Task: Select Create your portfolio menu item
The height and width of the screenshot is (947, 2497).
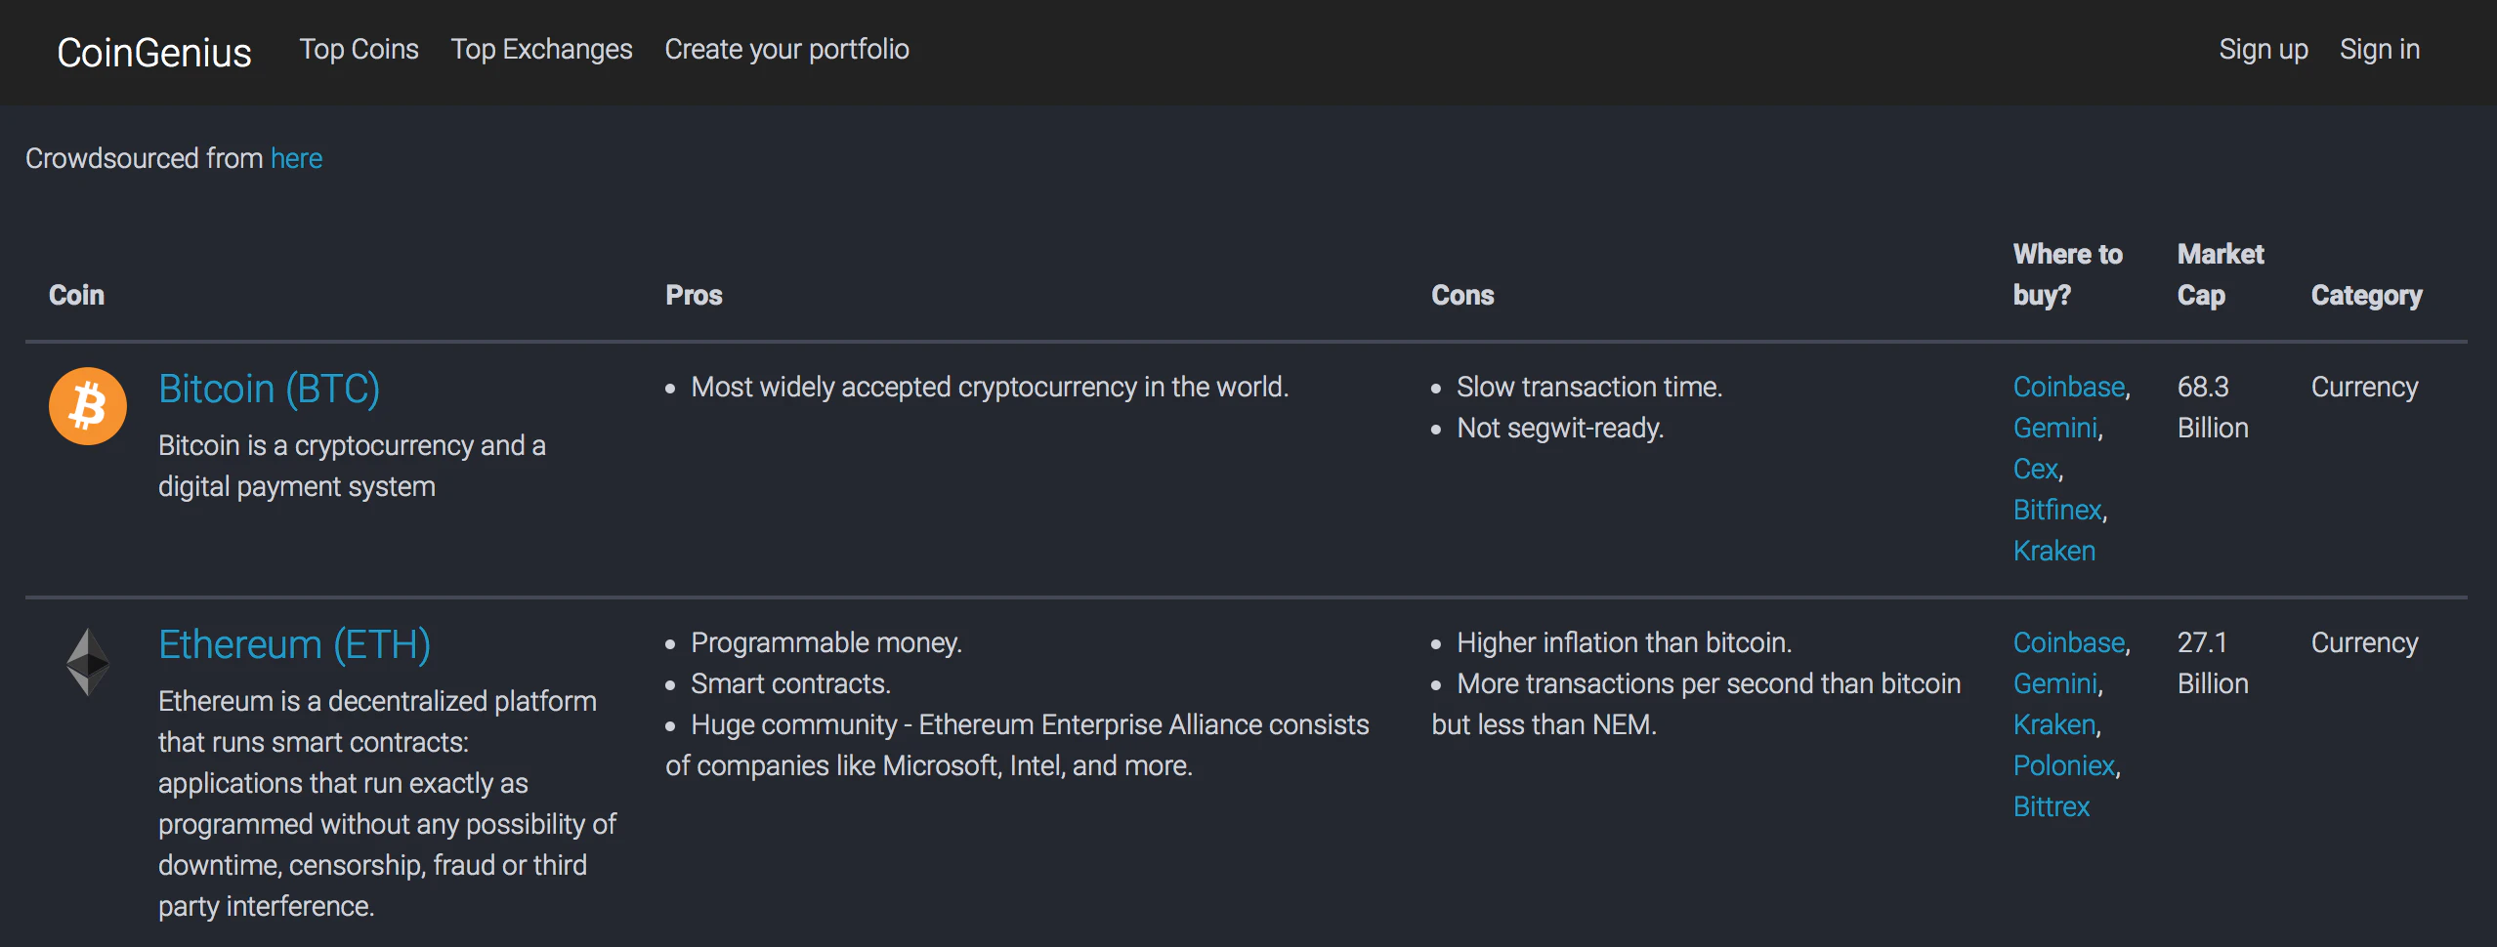Action: click(x=786, y=49)
